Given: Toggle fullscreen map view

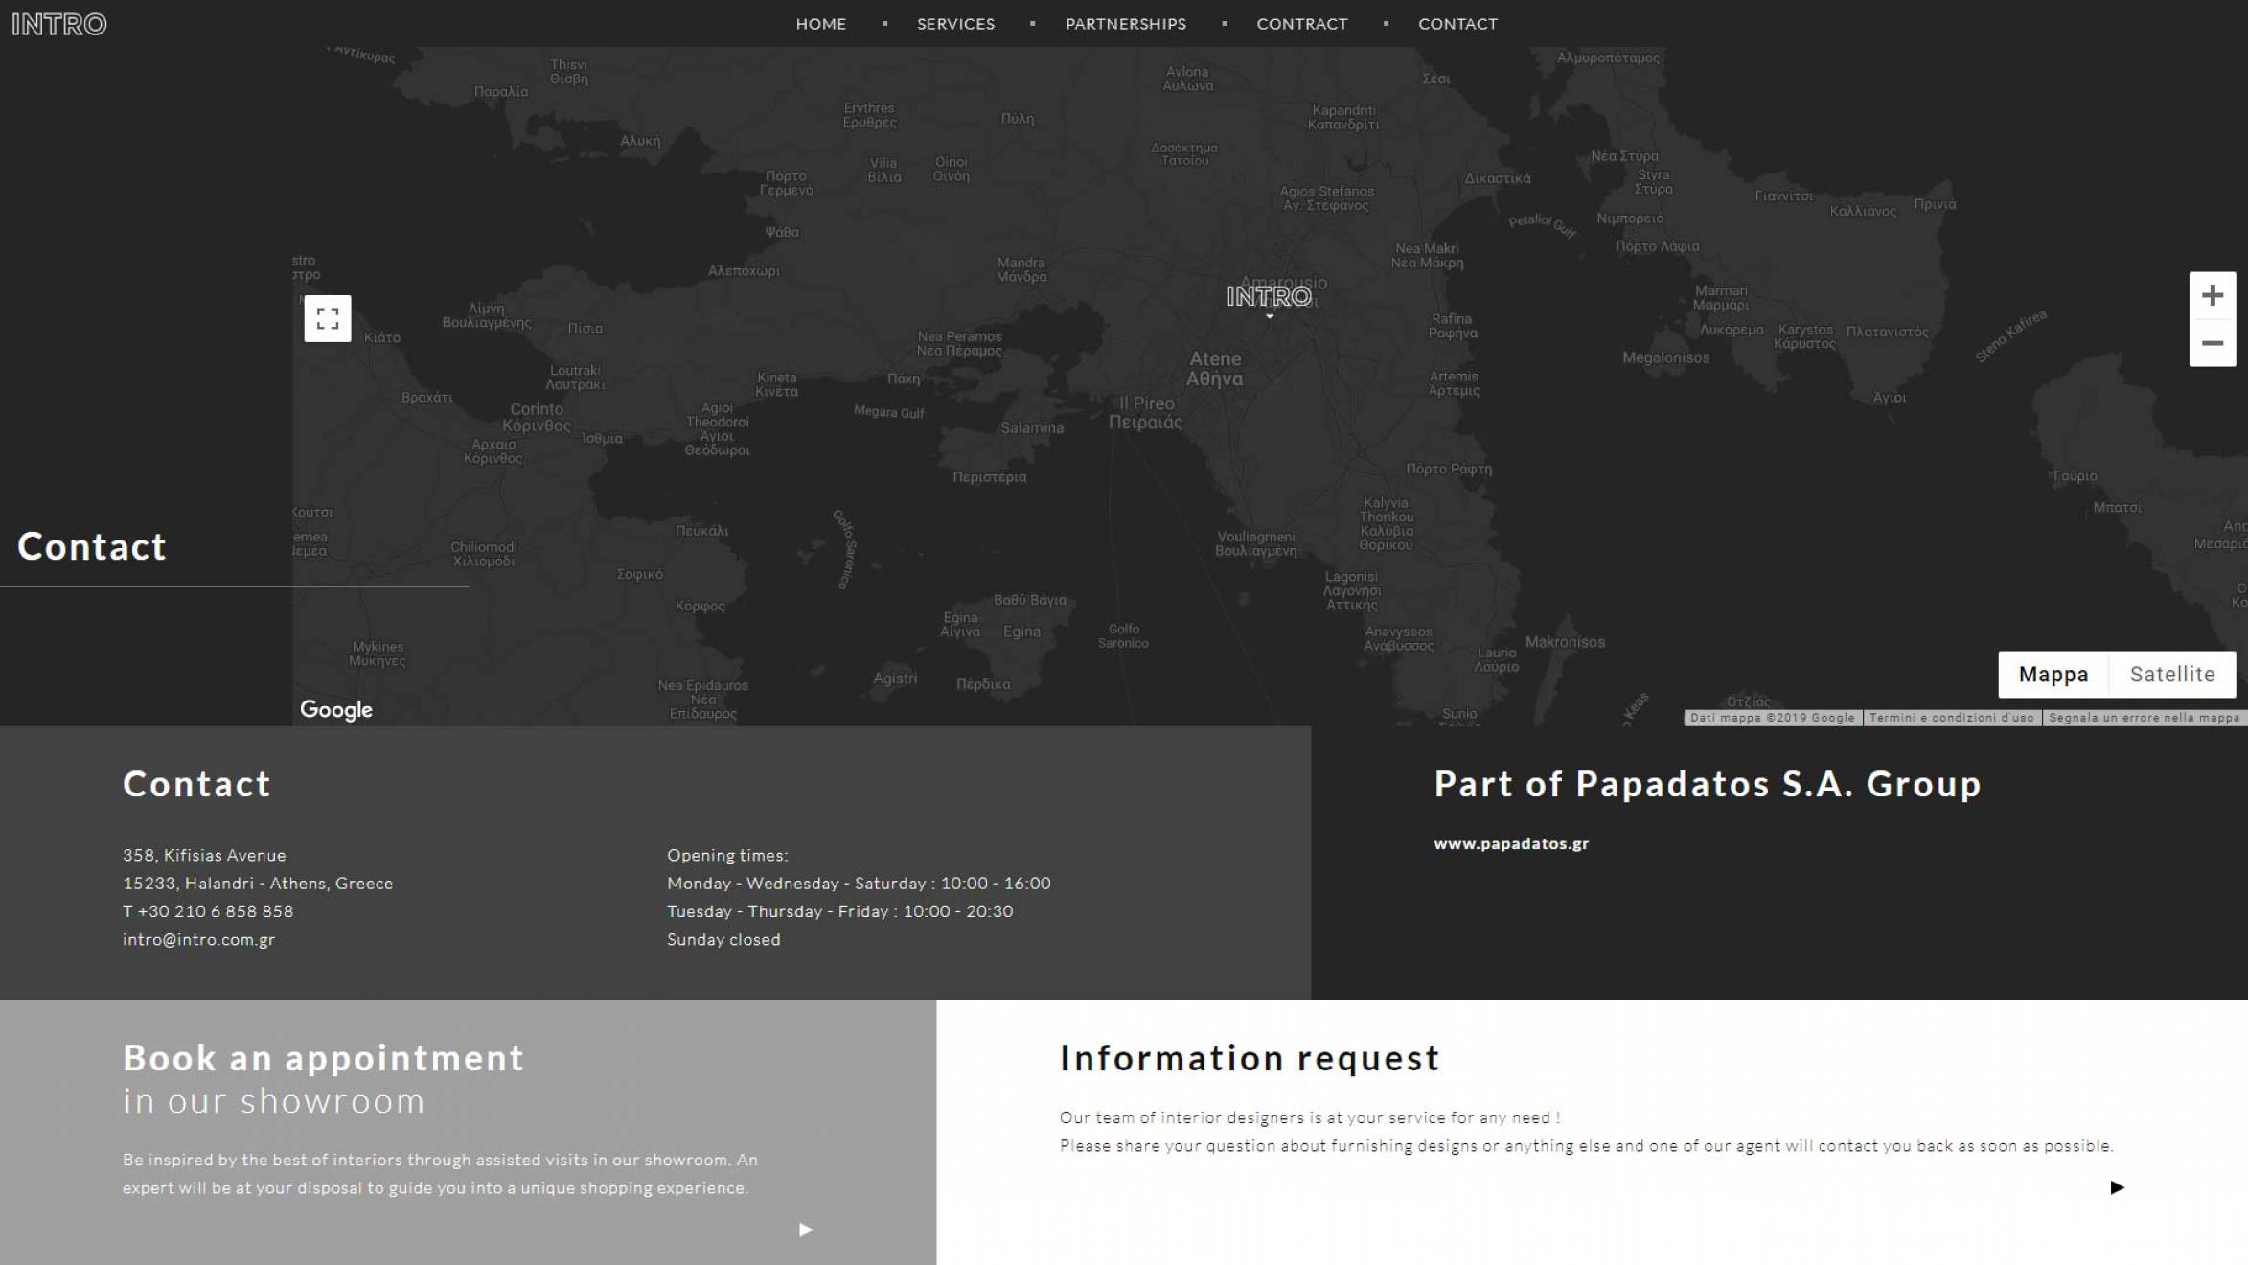Looking at the screenshot, I should pyautogui.click(x=328, y=318).
